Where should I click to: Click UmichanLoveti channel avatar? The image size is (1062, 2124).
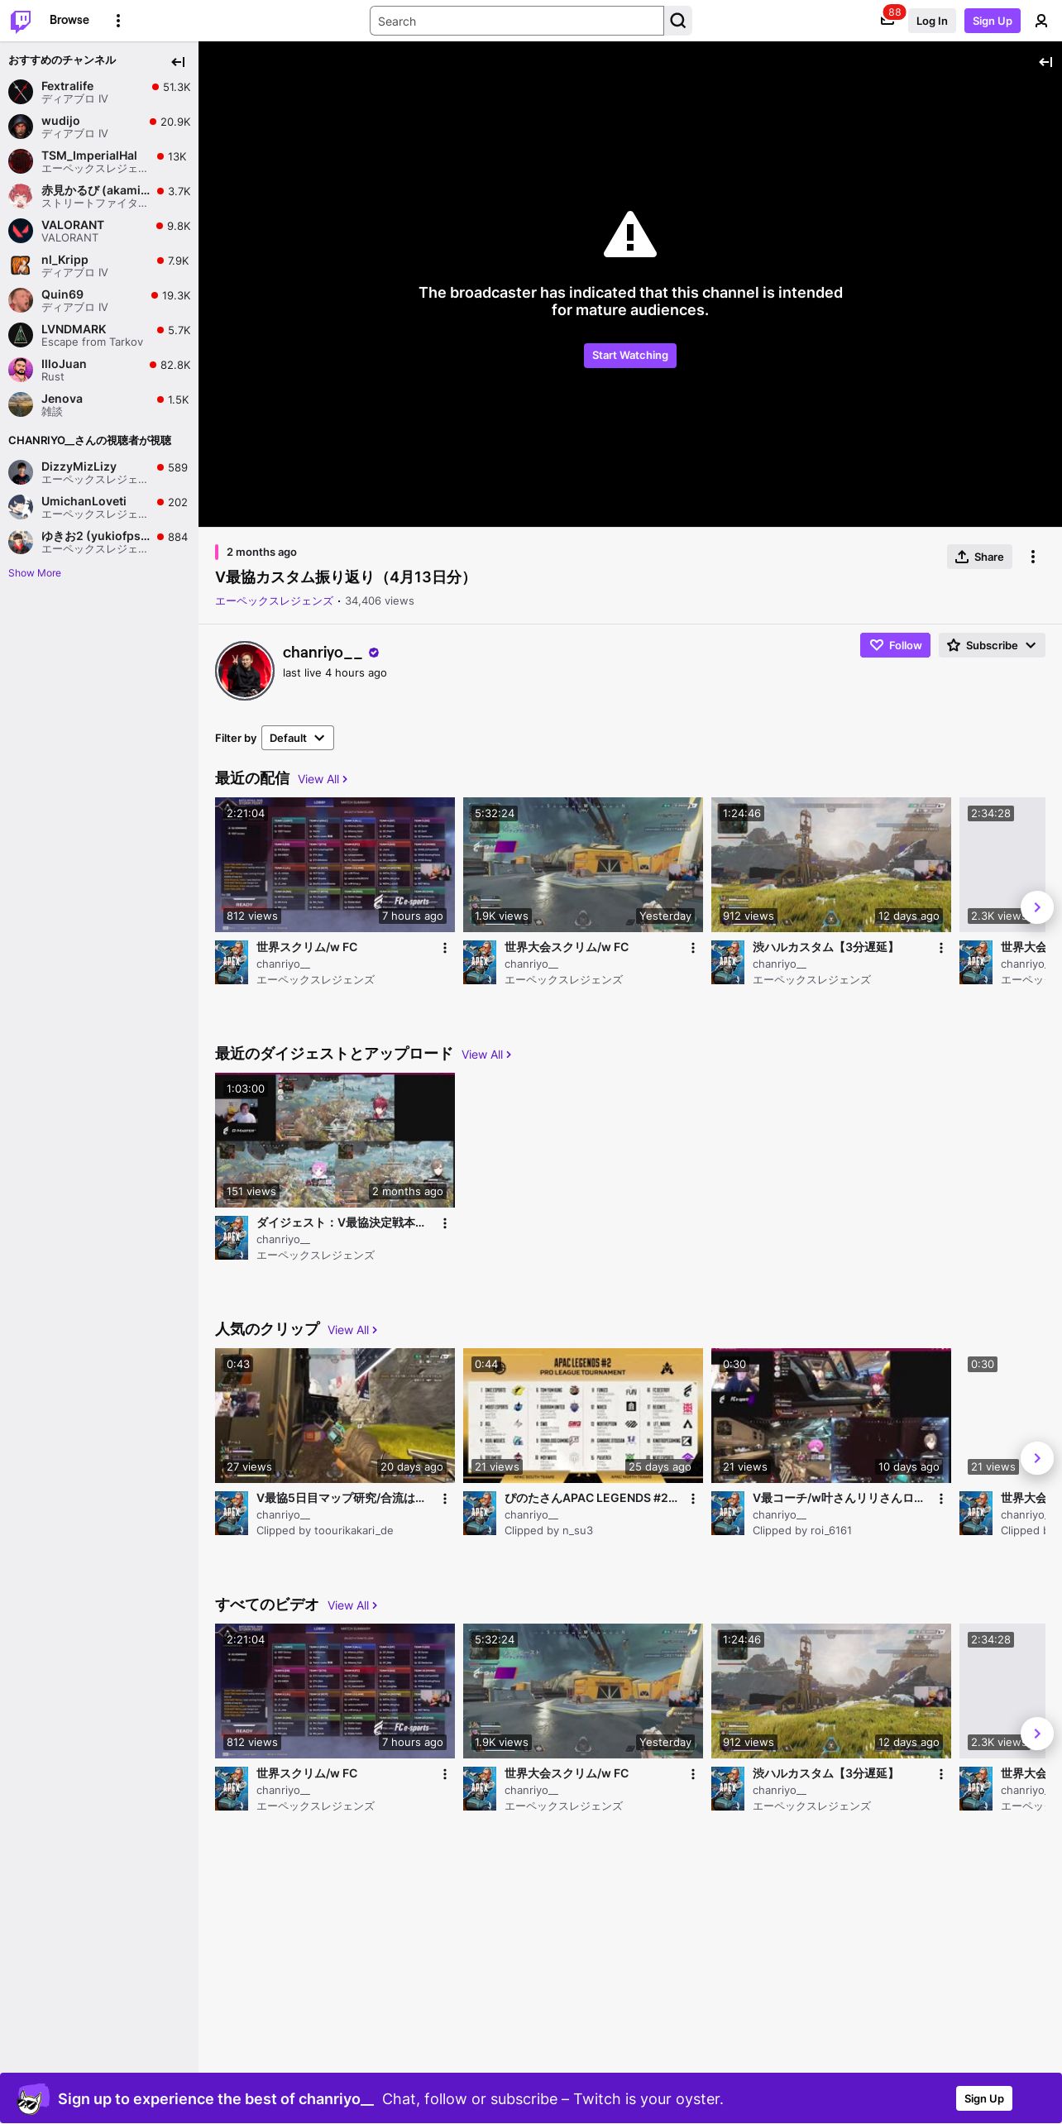pos(21,507)
